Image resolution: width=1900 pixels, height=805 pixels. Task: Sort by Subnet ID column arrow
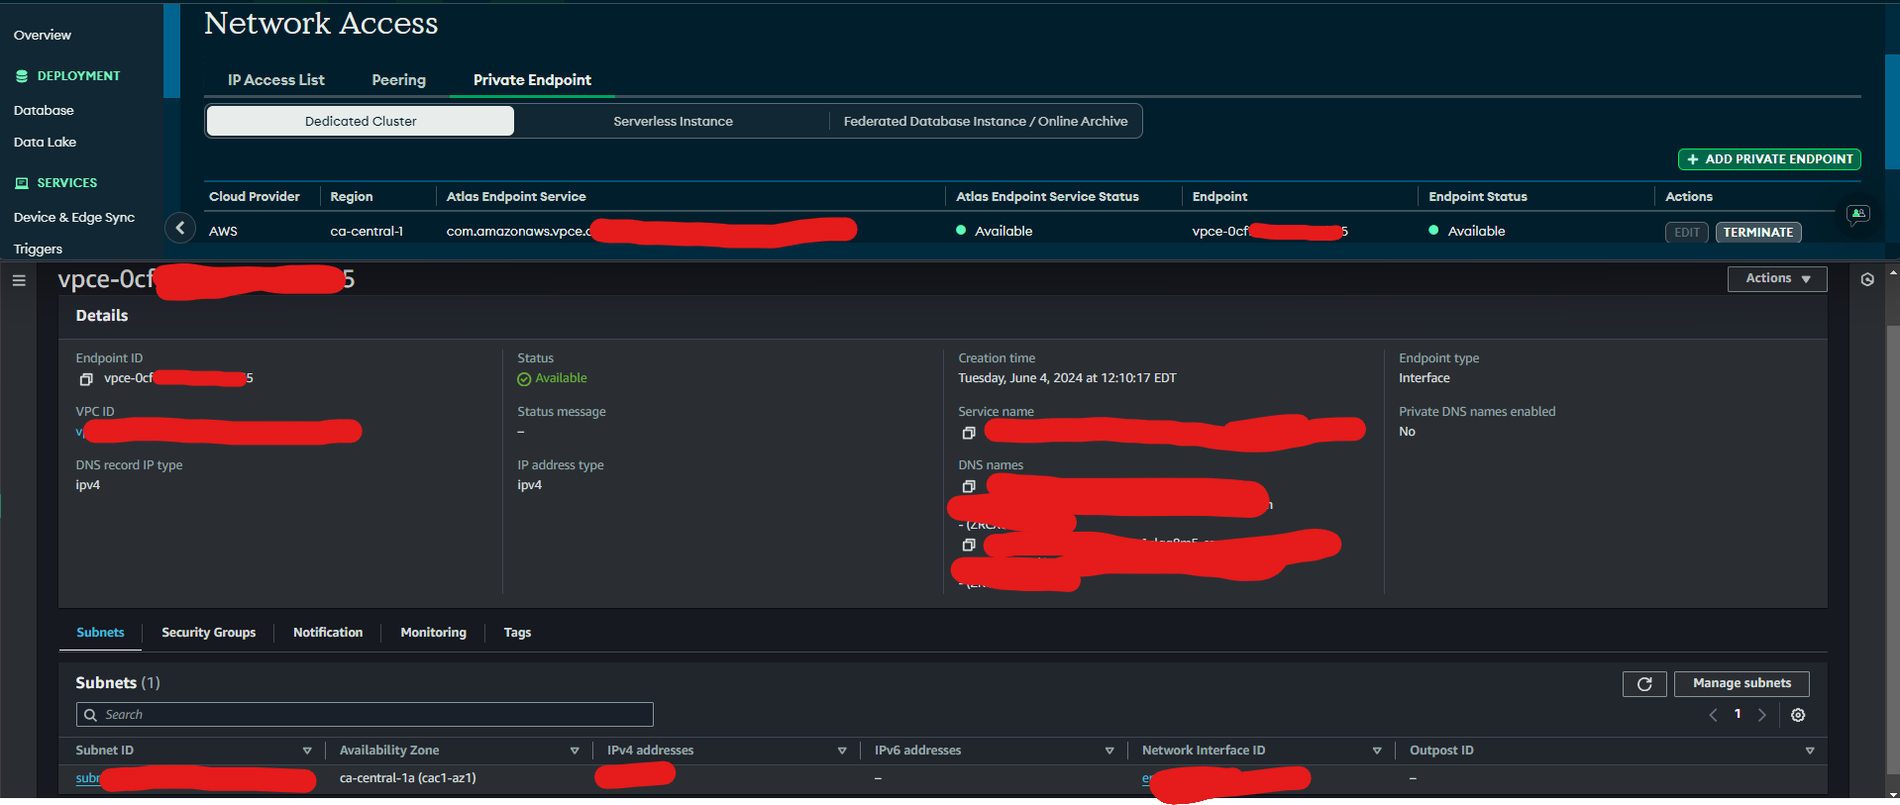tap(307, 752)
